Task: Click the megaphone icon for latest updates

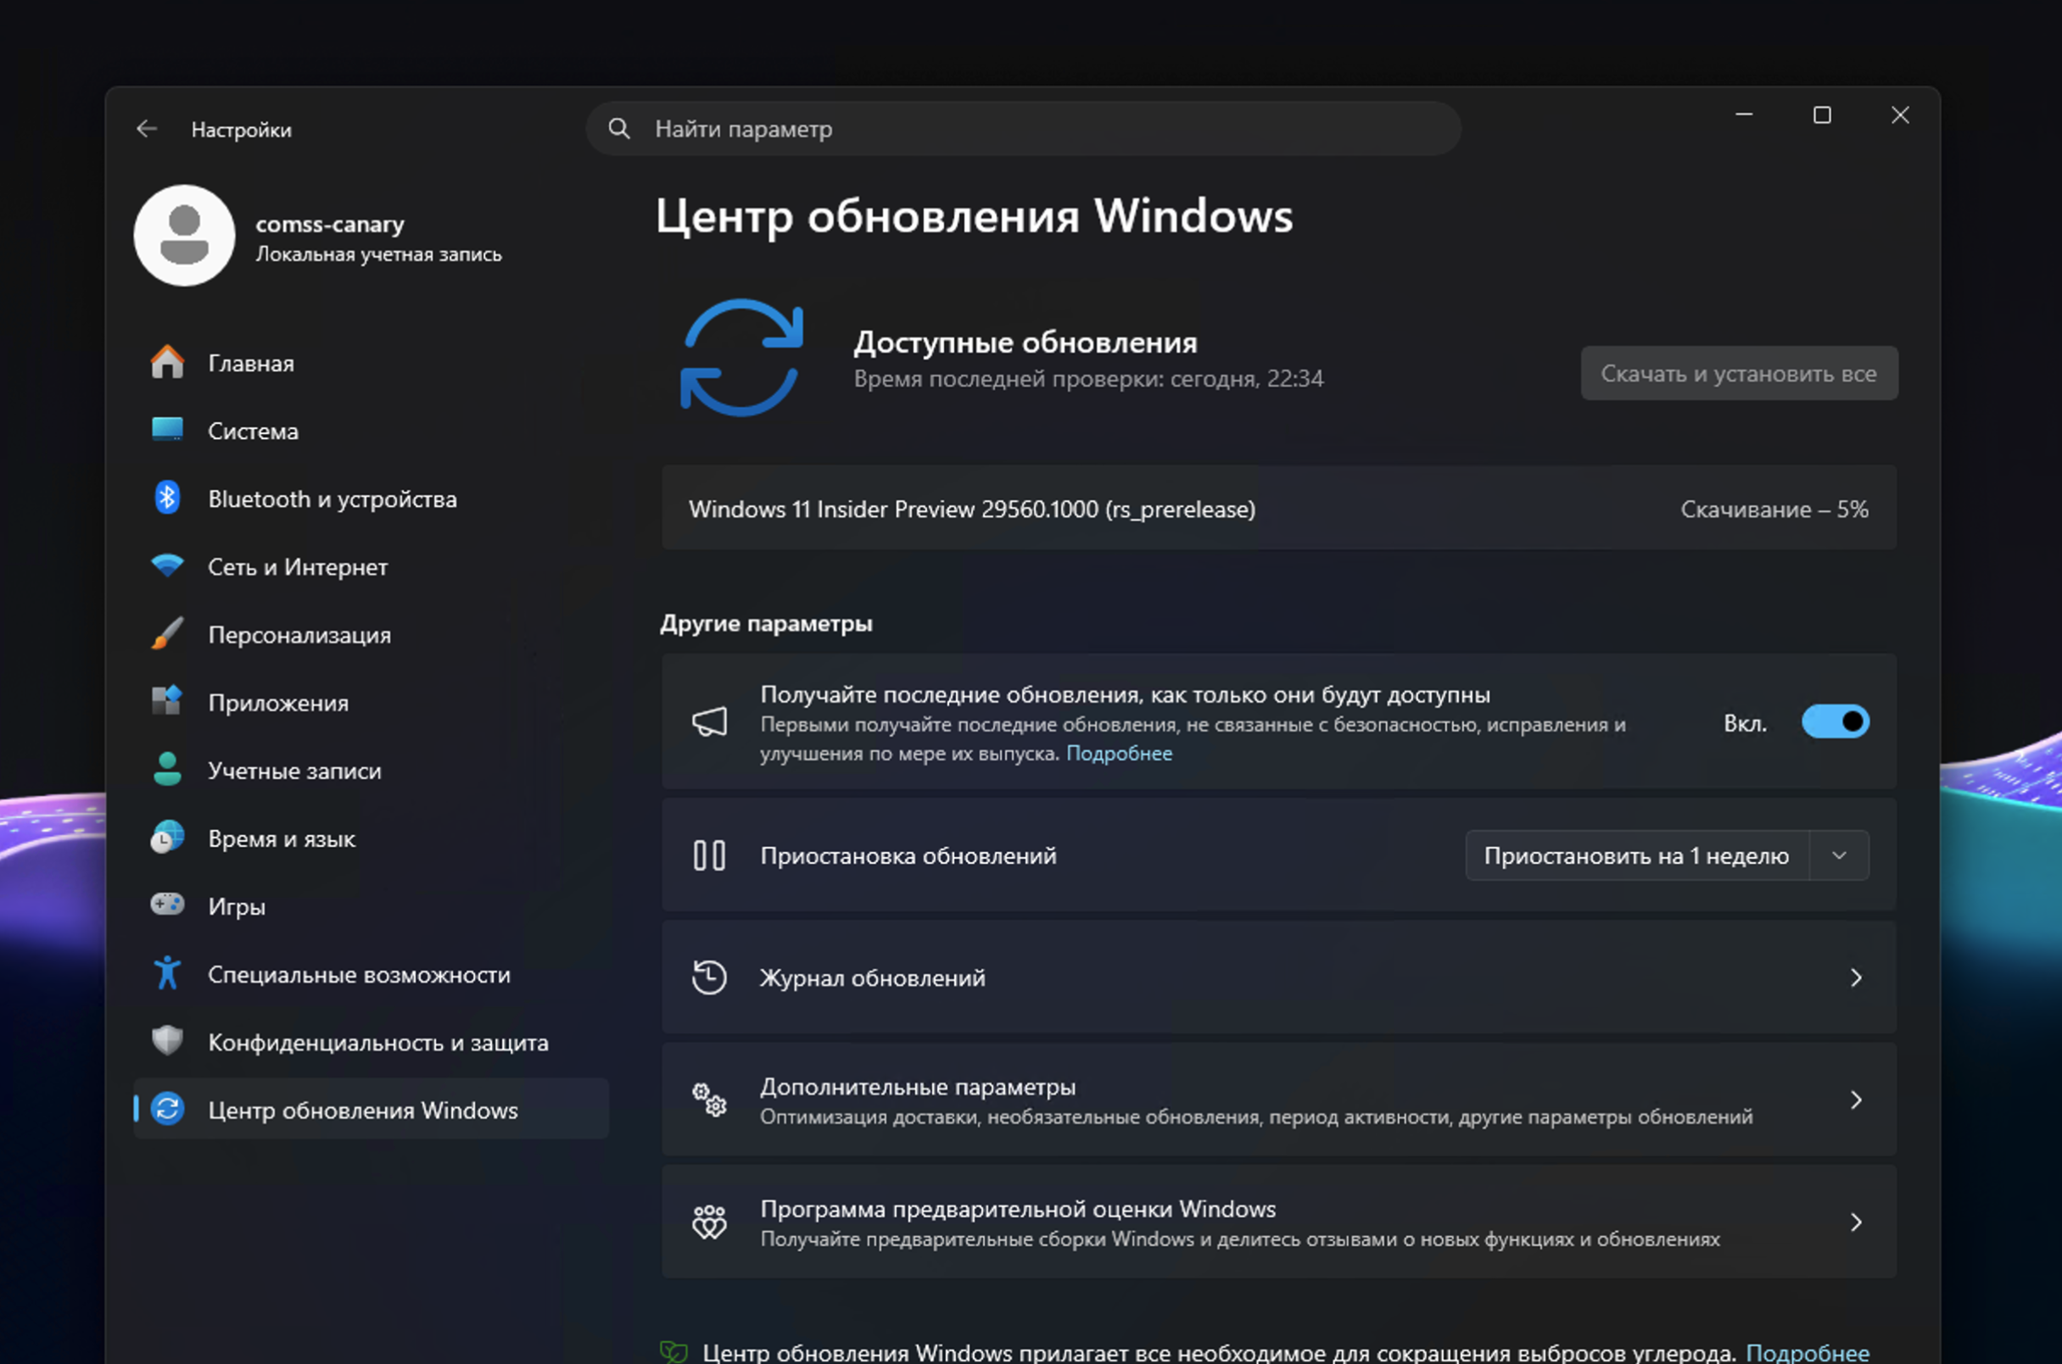Action: (x=709, y=721)
